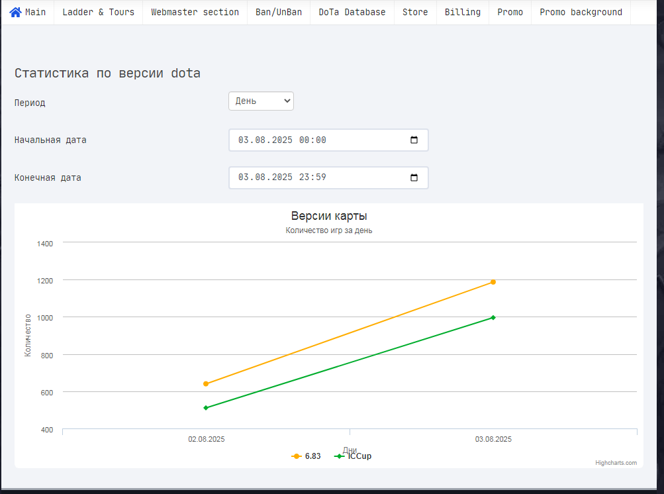Click the Количество y-axis title
Image resolution: width=664 pixels, height=494 pixels.
(x=28, y=336)
